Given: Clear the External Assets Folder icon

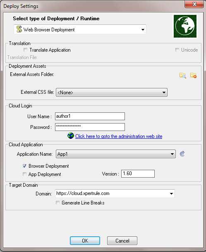Looking at the screenshot, I should [x=193, y=75].
